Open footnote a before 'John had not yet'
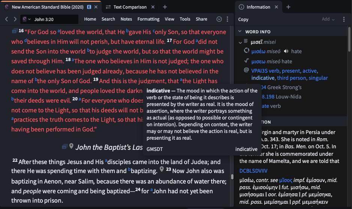 pyautogui.click(x=152, y=190)
